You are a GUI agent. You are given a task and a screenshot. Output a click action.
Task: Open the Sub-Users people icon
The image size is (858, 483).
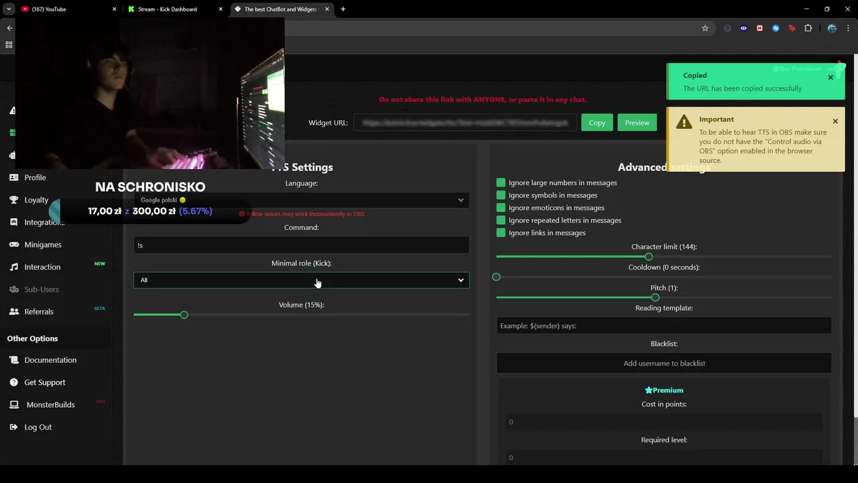13,289
